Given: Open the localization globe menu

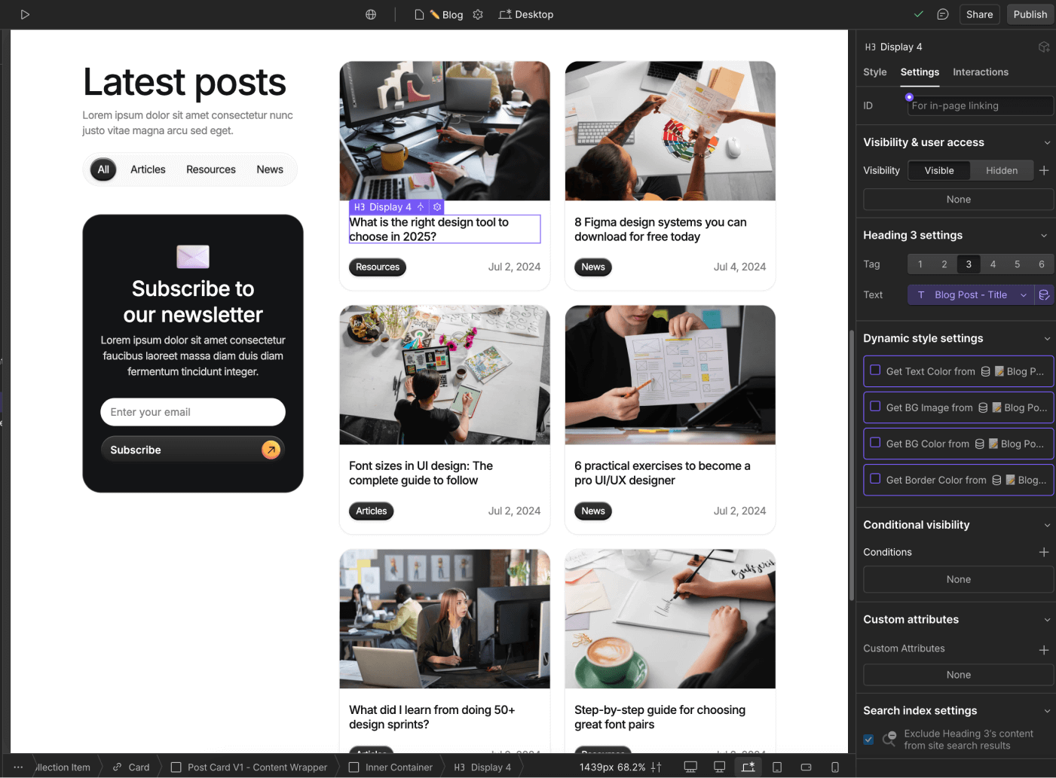Looking at the screenshot, I should (x=370, y=14).
